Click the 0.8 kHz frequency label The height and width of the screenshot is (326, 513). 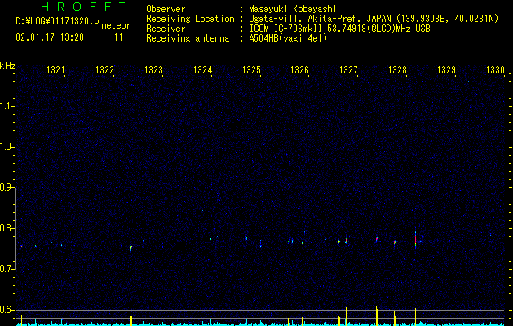[7, 228]
